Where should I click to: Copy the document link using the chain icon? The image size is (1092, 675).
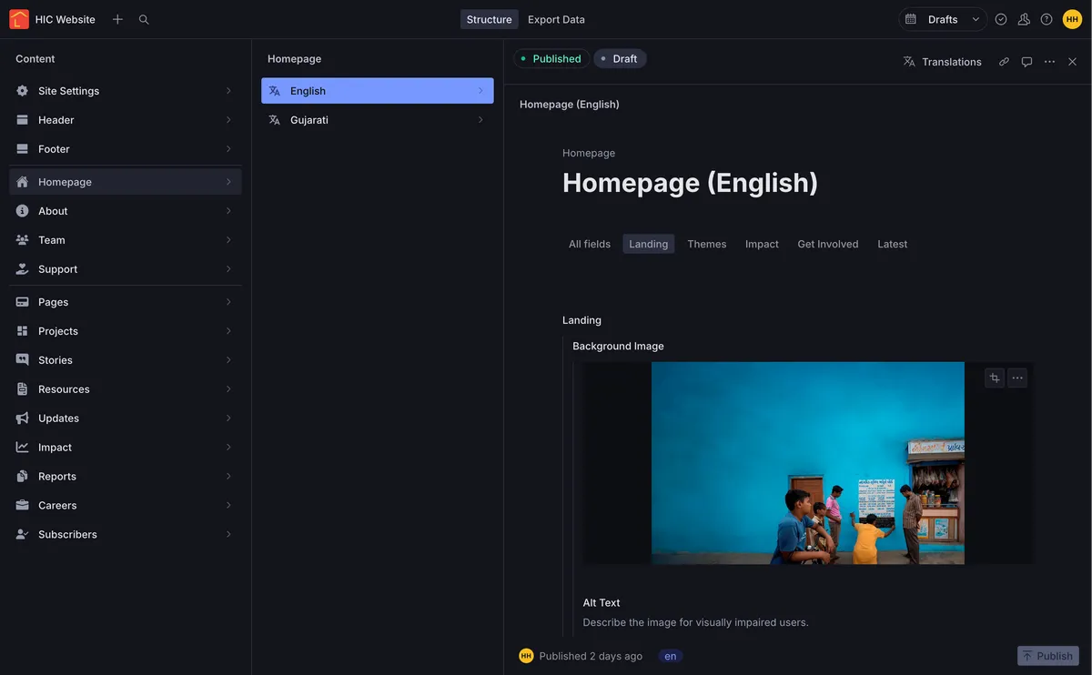[x=1004, y=61]
